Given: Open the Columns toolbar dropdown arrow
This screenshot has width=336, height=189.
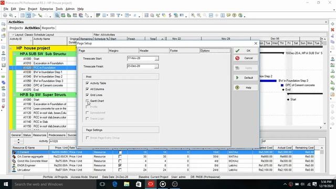Looking at the screenshot, I should pyautogui.click(x=107, y=15).
